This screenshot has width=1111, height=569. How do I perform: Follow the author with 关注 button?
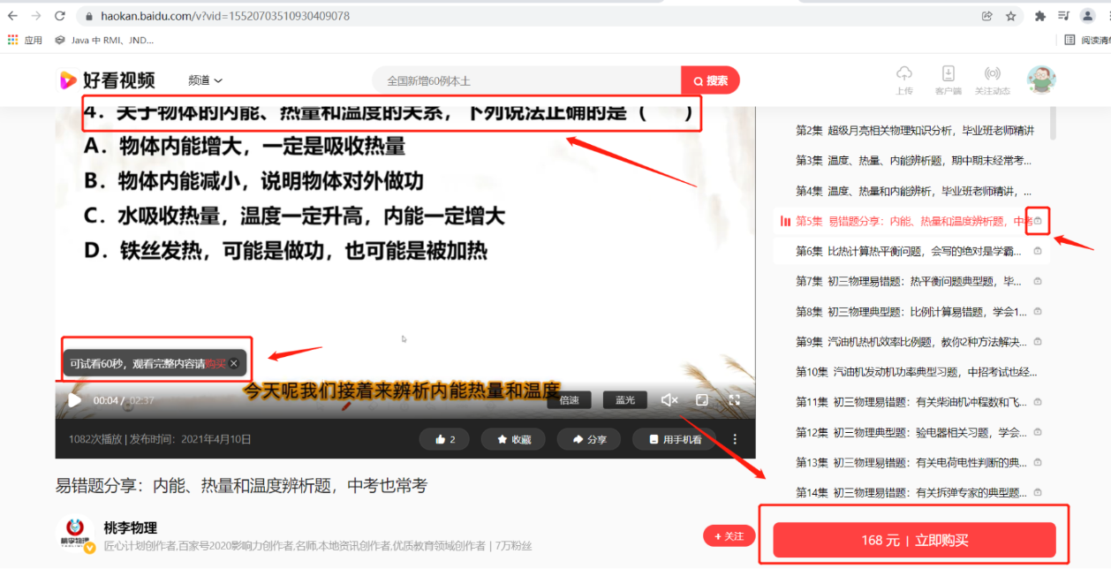729,536
